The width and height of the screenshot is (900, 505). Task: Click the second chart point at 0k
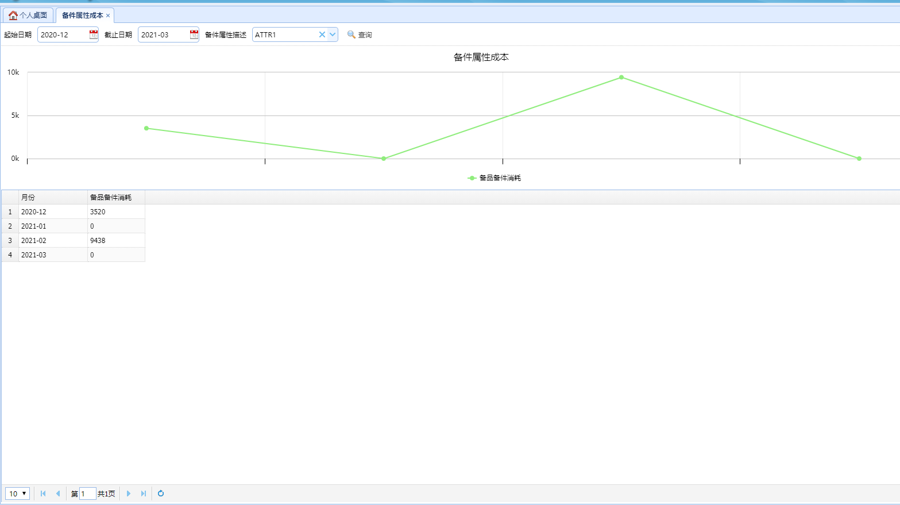(x=384, y=159)
